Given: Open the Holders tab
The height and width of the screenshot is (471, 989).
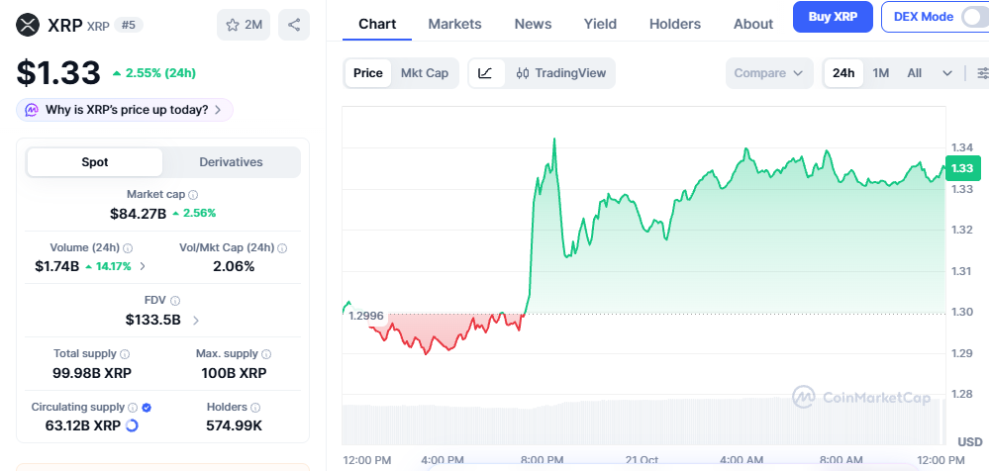Looking at the screenshot, I should coord(675,24).
